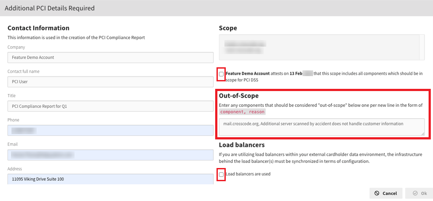Check the scope attestation checkbox
The image size is (433, 201).
click(221, 74)
